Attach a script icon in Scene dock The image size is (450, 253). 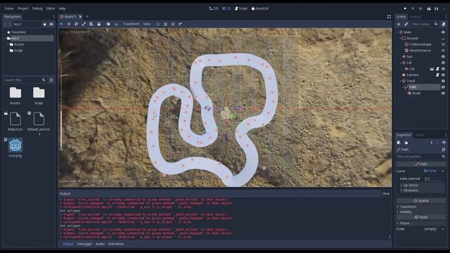point(444,25)
